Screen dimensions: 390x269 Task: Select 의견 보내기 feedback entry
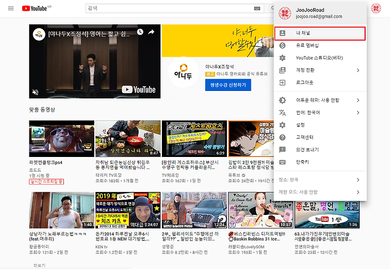320,150
